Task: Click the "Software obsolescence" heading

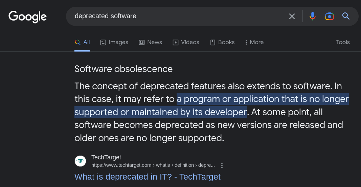Action: 123,69
